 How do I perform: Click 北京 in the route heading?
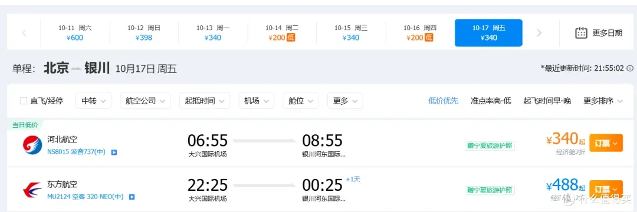coord(56,68)
